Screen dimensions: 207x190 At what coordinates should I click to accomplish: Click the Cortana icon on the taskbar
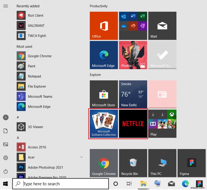(x=115, y=184)
